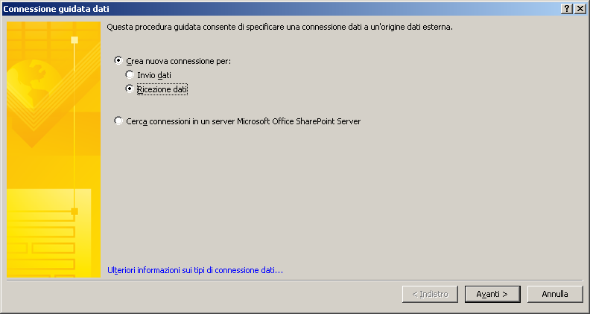Click the Crea nuova connessione per text label

(178, 61)
